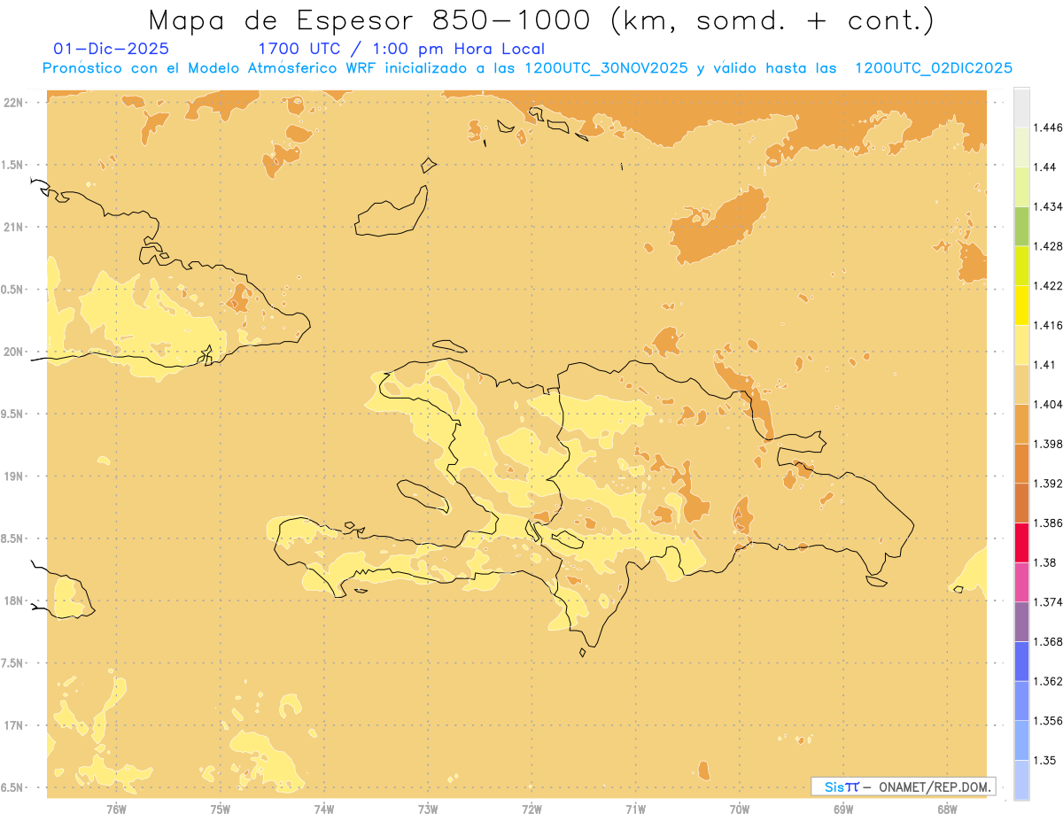This screenshot has height=821, width=1063.
Task: Click the time text '1700 UTC / 1:00 pm Hora Local'
Action: [400, 50]
